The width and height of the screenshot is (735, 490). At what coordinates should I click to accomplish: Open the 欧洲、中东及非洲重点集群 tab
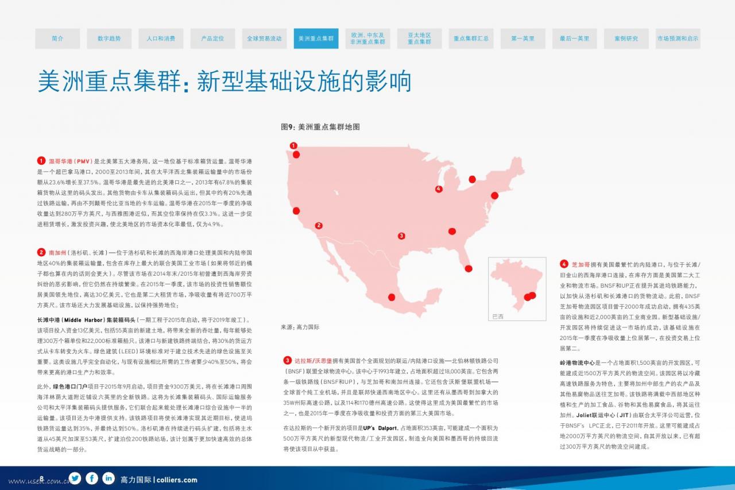point(367,38)
